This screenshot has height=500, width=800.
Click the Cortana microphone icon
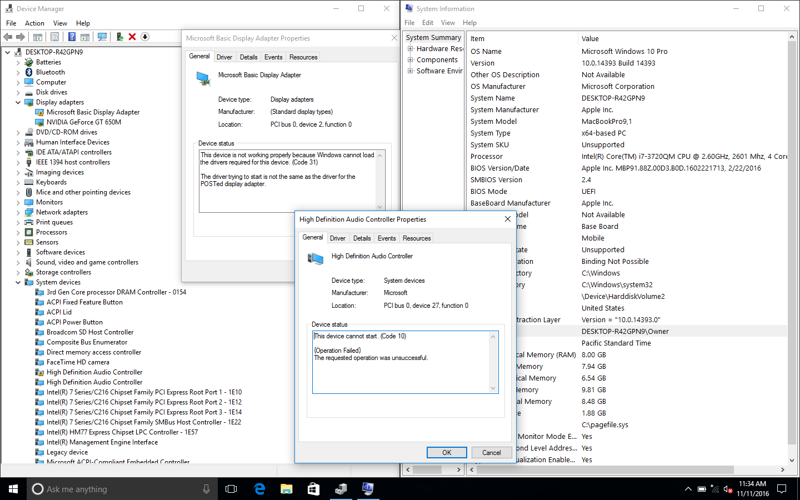coord(206,489)
